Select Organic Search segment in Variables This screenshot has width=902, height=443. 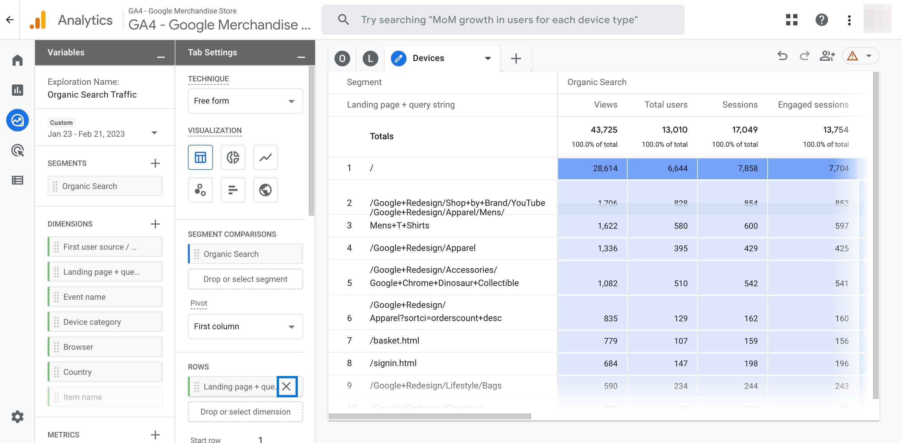point(105,186)
